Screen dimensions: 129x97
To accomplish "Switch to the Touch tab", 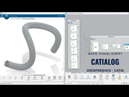I will click(44, 75).
